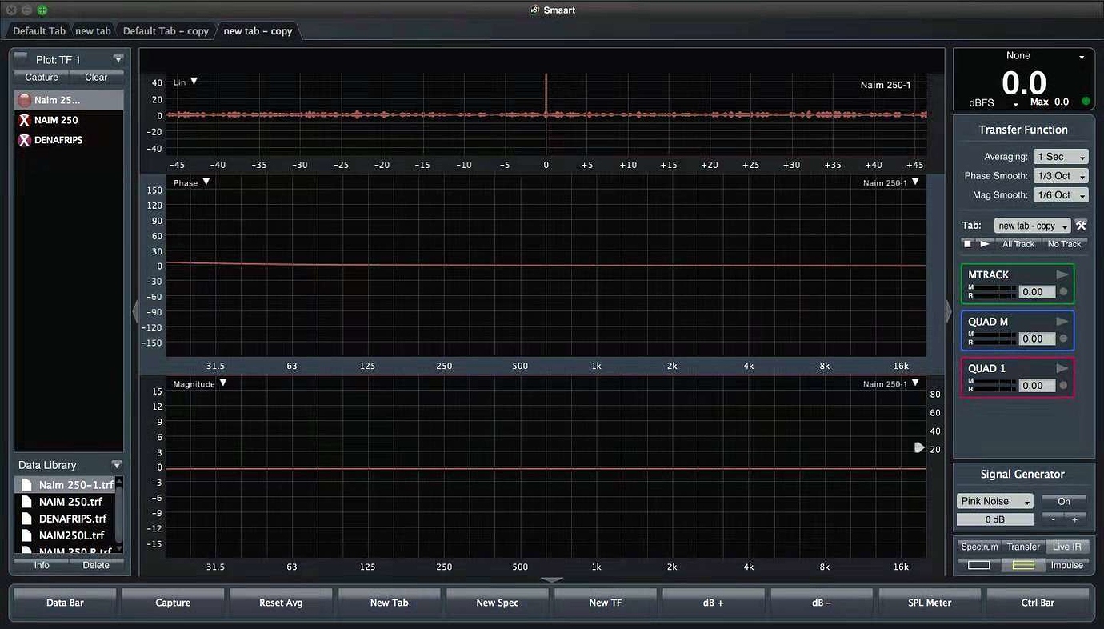Open Plot: TF 1 dropdown menu
Image resolution: width=1104 pixels, height=629 pixels.
tap(118, 59)
